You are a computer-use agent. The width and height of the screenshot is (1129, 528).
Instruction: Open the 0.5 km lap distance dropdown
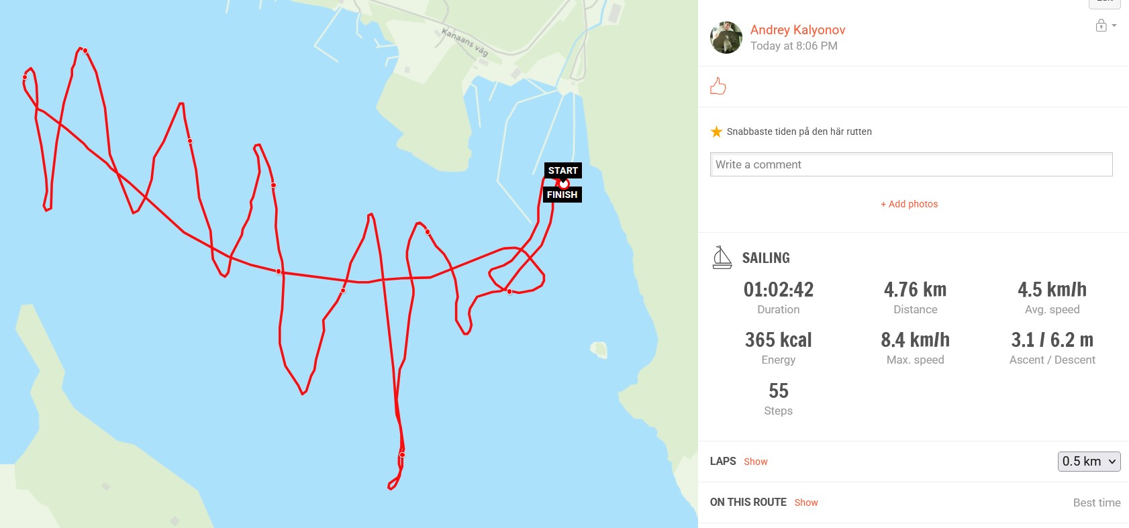[x=1089, y=462]
